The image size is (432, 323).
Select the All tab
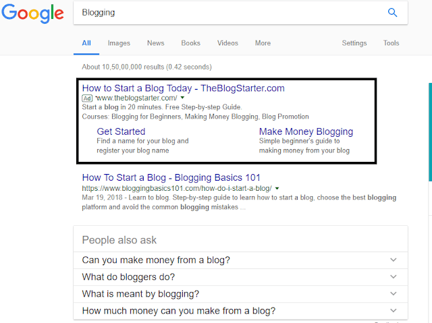click(x=86, y=43)
